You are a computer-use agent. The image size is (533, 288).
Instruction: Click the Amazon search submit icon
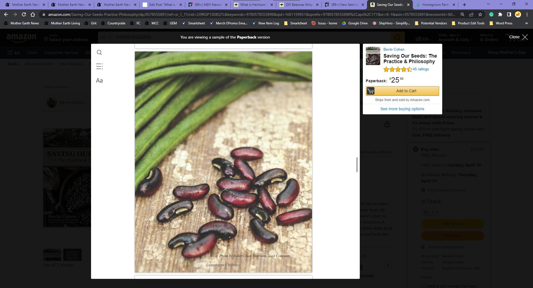(x=398, y=37)
